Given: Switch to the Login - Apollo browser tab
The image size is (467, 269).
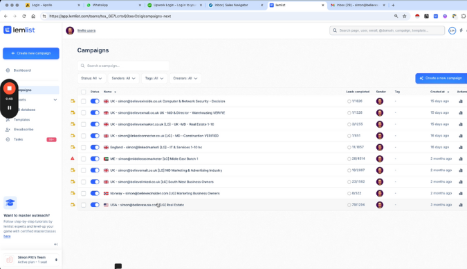Looking at the screenshot, I should pos(53,5).
